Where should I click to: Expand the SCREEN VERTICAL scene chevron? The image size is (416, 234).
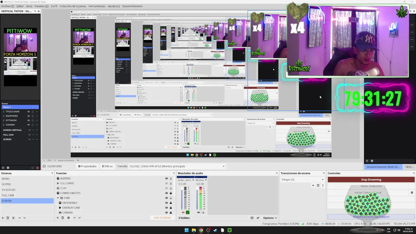tap(37, 130)
